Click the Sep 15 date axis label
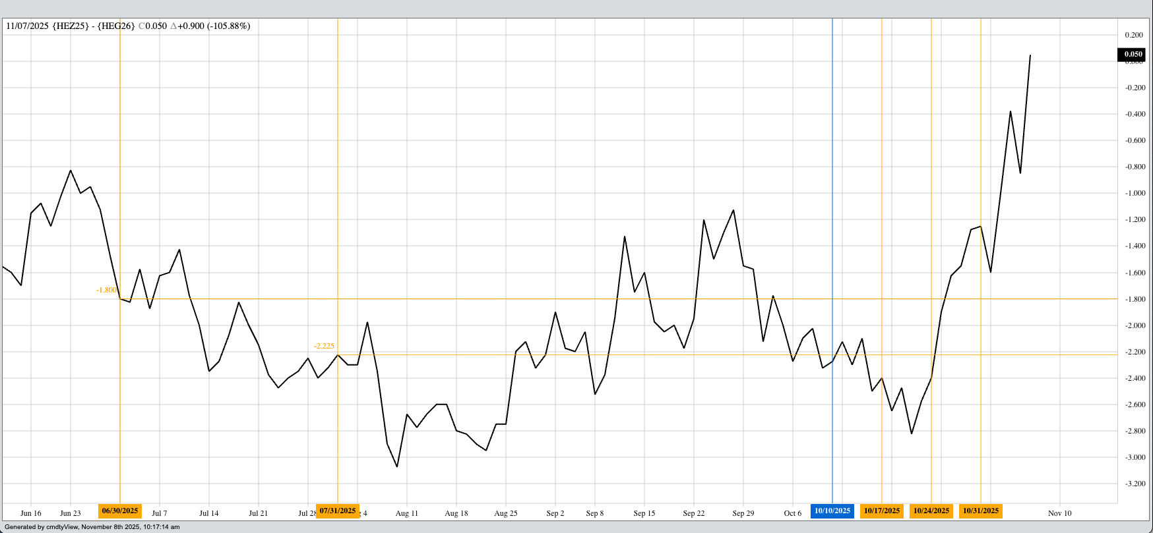 tap(644, 513)
